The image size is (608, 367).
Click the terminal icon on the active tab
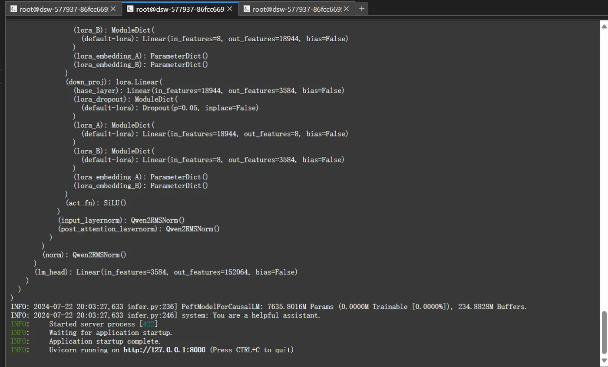(x=130, y=9)
